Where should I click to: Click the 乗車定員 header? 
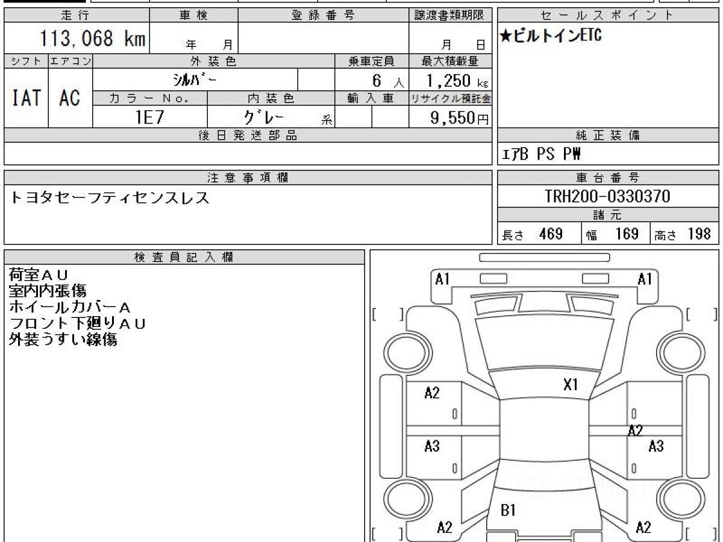click(x=372, y=61)
